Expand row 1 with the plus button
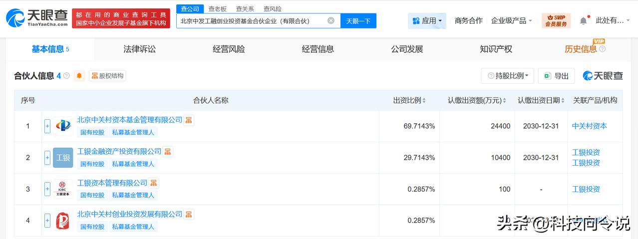The image size is (638, 239). click(x=47, y=126)
